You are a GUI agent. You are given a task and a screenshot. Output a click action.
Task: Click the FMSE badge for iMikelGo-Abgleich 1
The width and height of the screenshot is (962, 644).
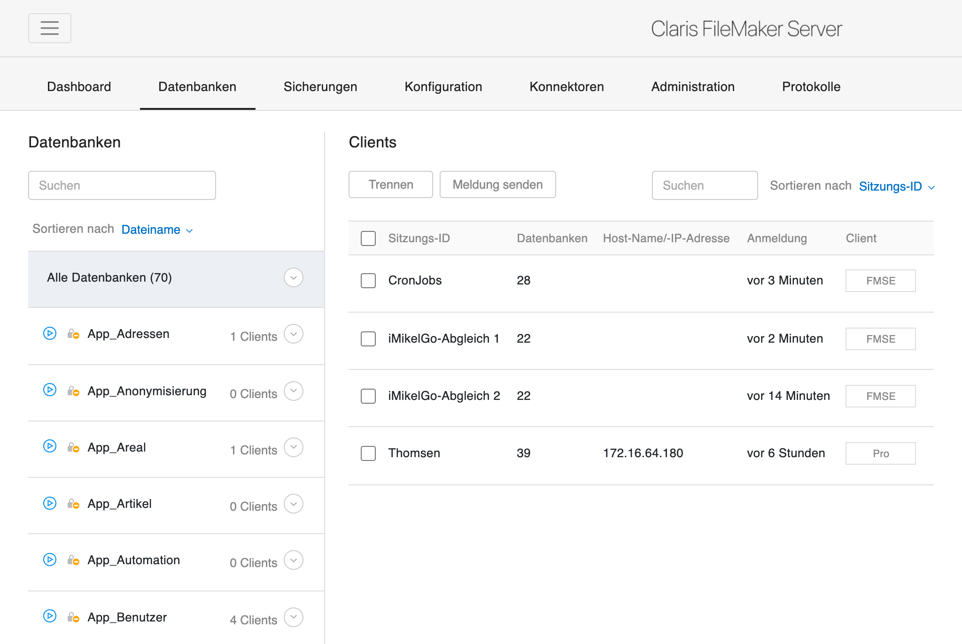tap(881, 339)
